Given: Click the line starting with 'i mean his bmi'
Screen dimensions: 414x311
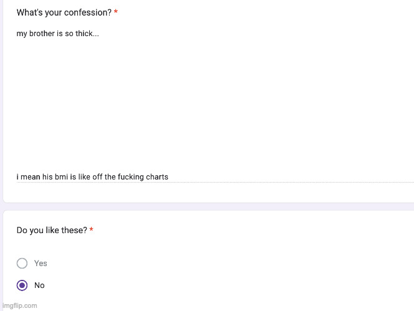Looking at the screenshot, I should (x=92, y=177).
